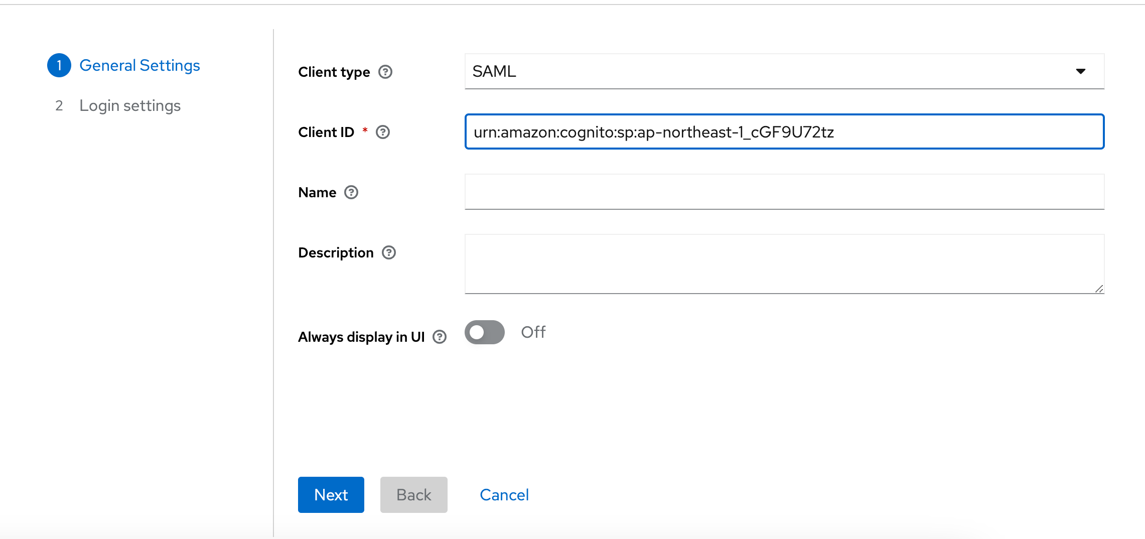Click the caret on the SAML selector
The image size is (1145, 539).
(1080, 71)
